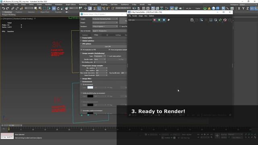258x145 pixels.
Task: Click the Default Shading viewport label
Action: coord(27,19)
